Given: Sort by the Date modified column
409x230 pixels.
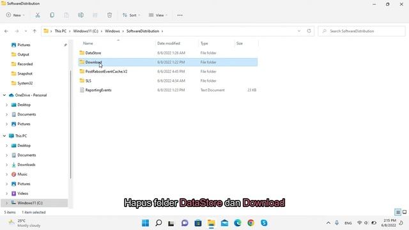Looking at the screenshot, I should (169, 43).
